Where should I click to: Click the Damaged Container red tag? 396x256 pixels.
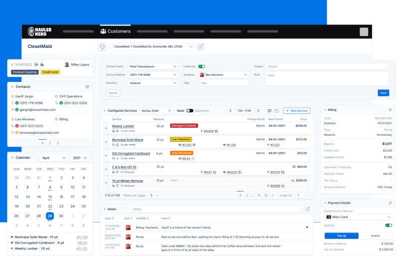184,126
